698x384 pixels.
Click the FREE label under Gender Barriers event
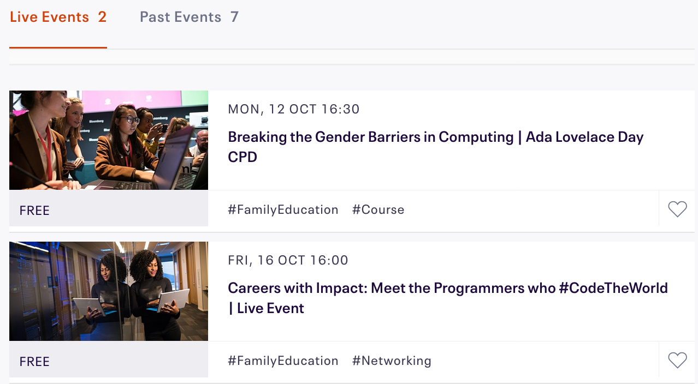pos(34,211)
